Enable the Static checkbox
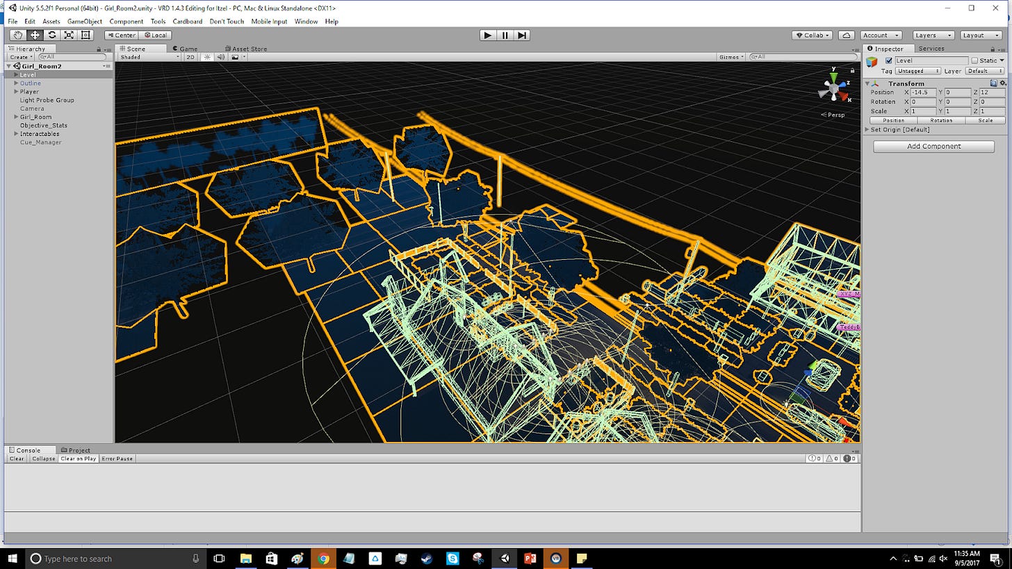This screenshot has height=569, width=1012. coord(974,61)
